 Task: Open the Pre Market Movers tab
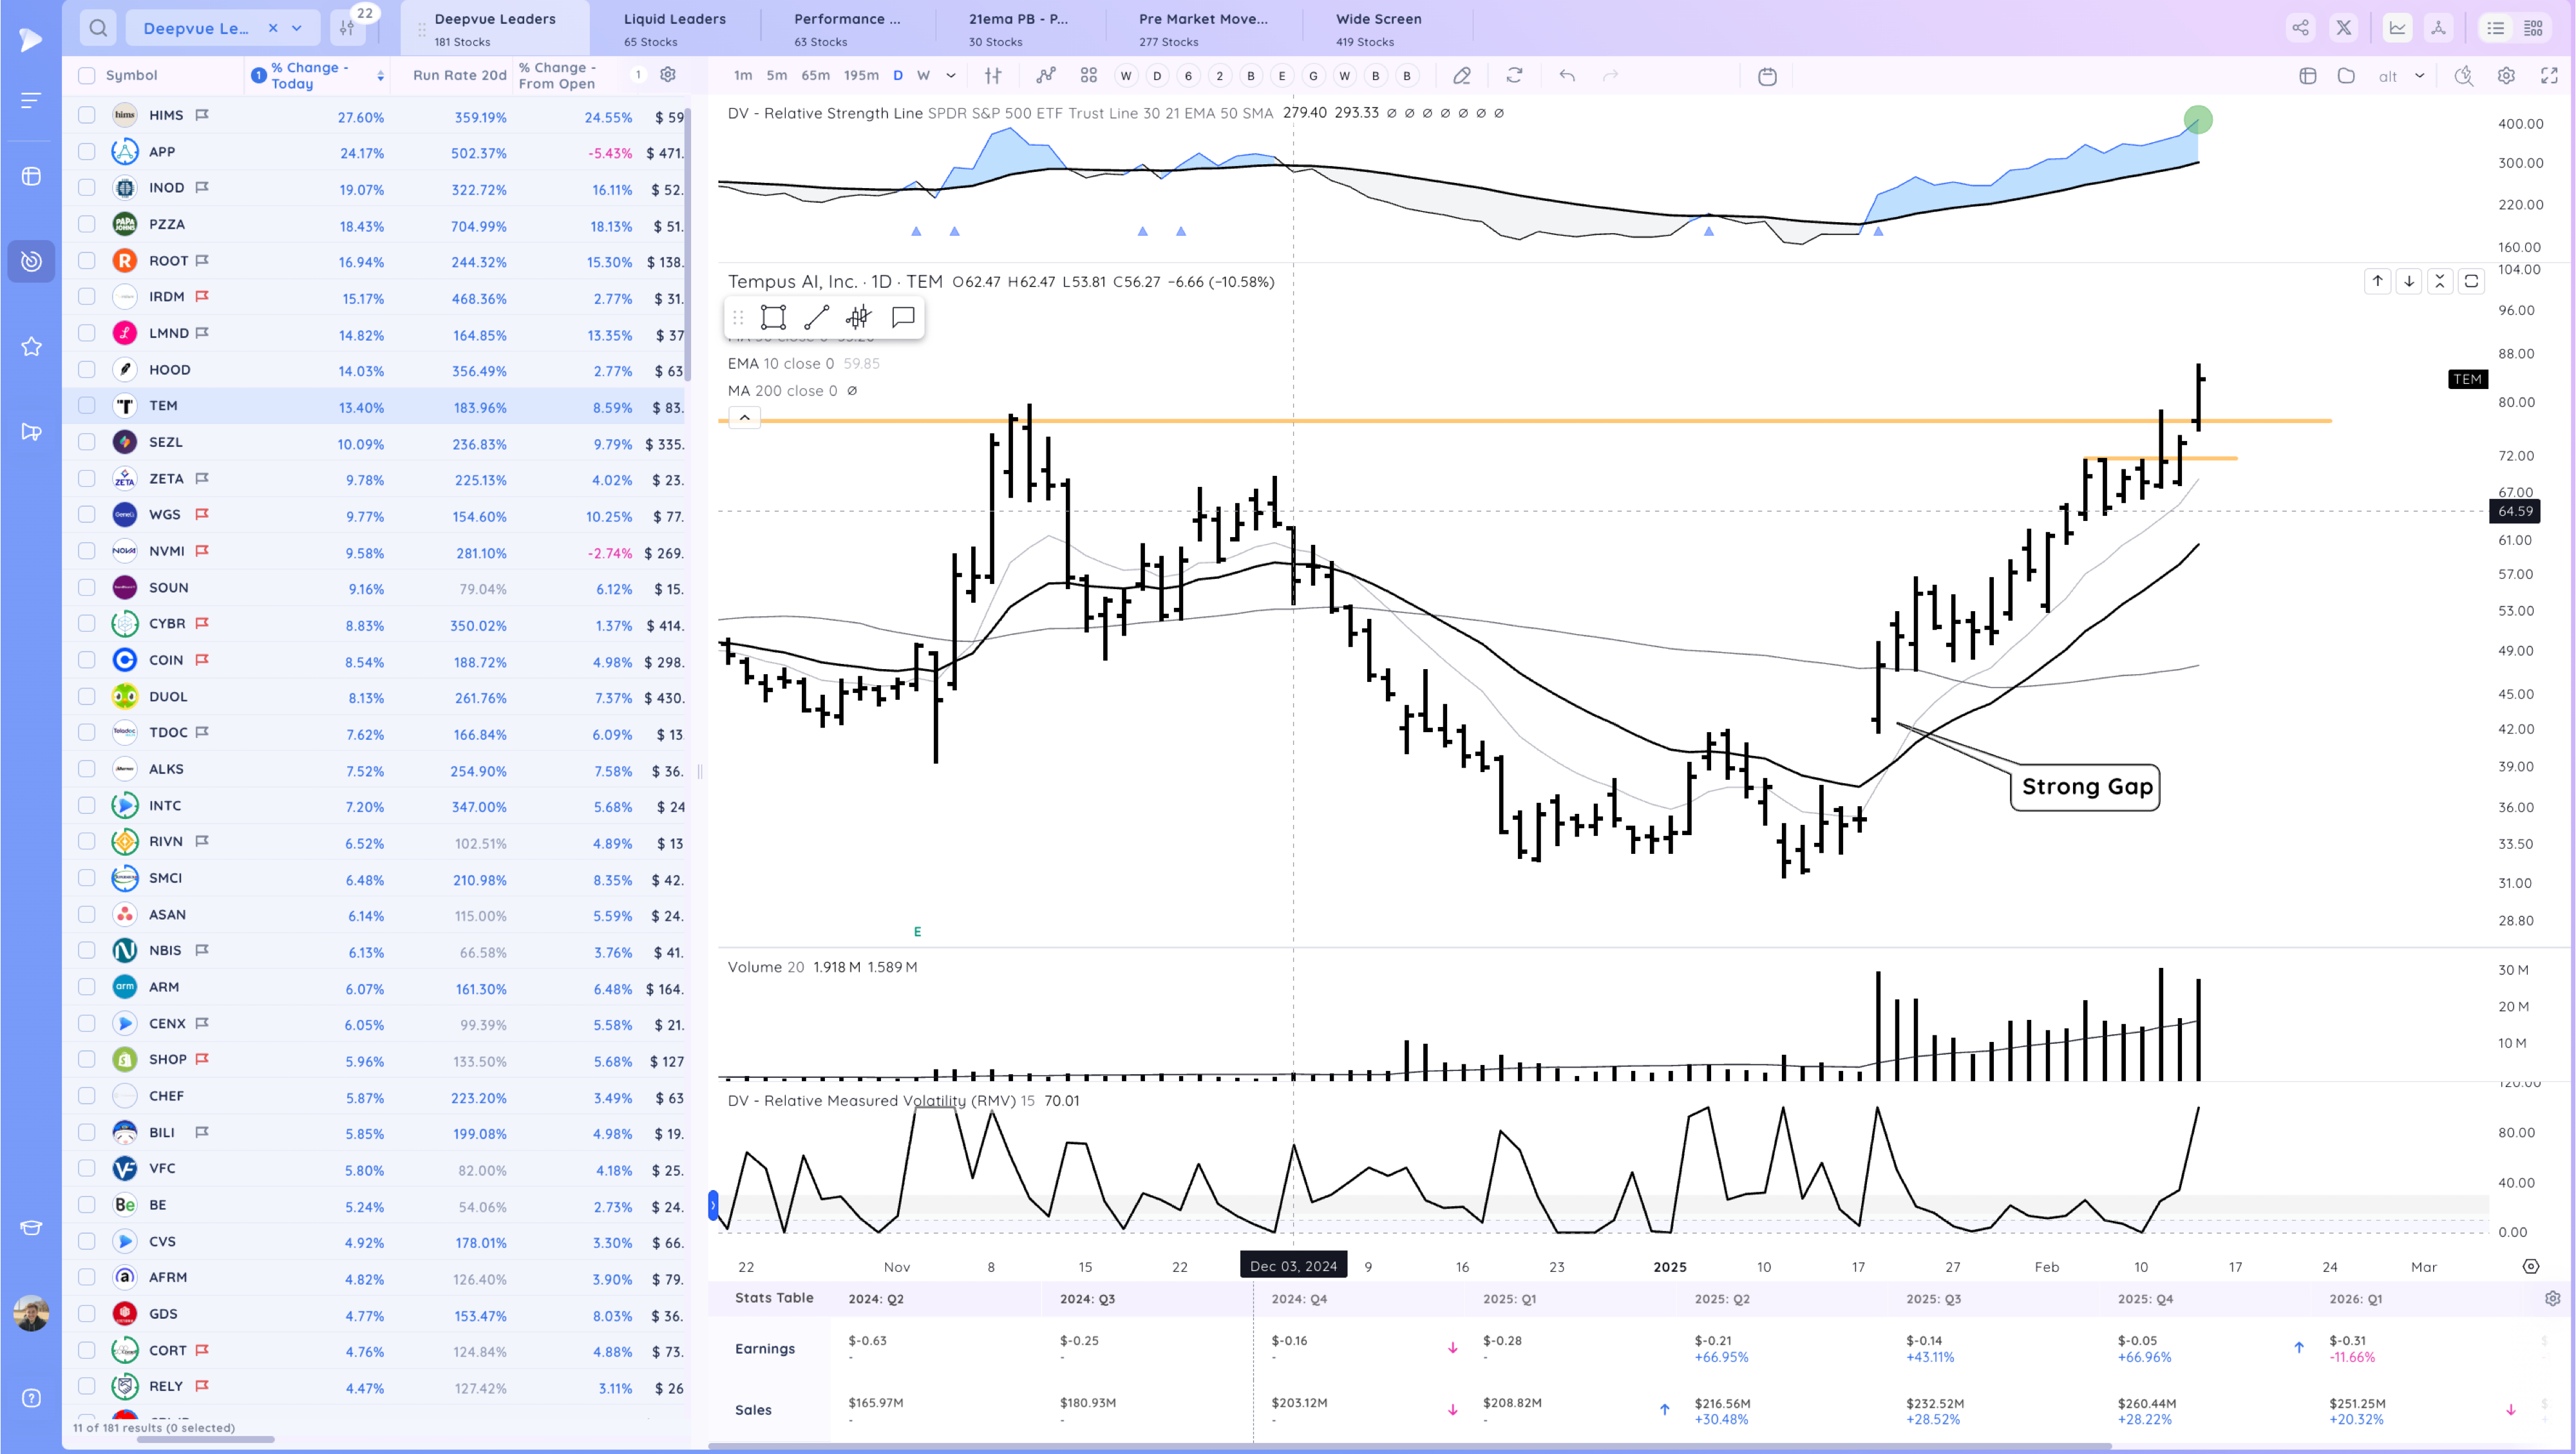[x=1202, y=28]
